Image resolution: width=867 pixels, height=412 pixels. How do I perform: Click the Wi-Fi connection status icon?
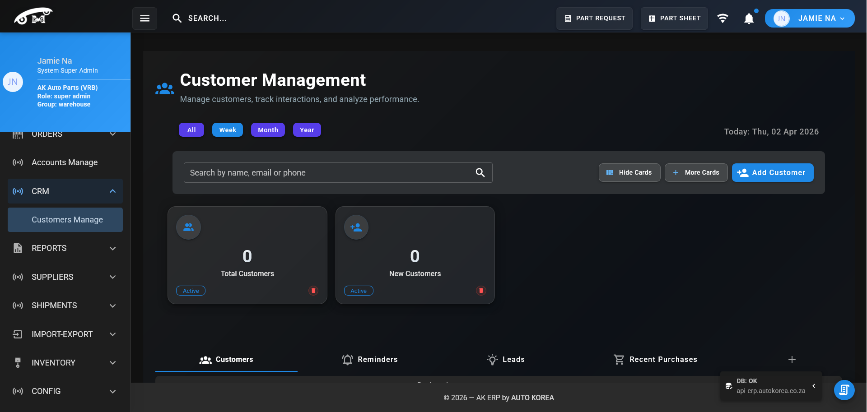coord(722,19)
